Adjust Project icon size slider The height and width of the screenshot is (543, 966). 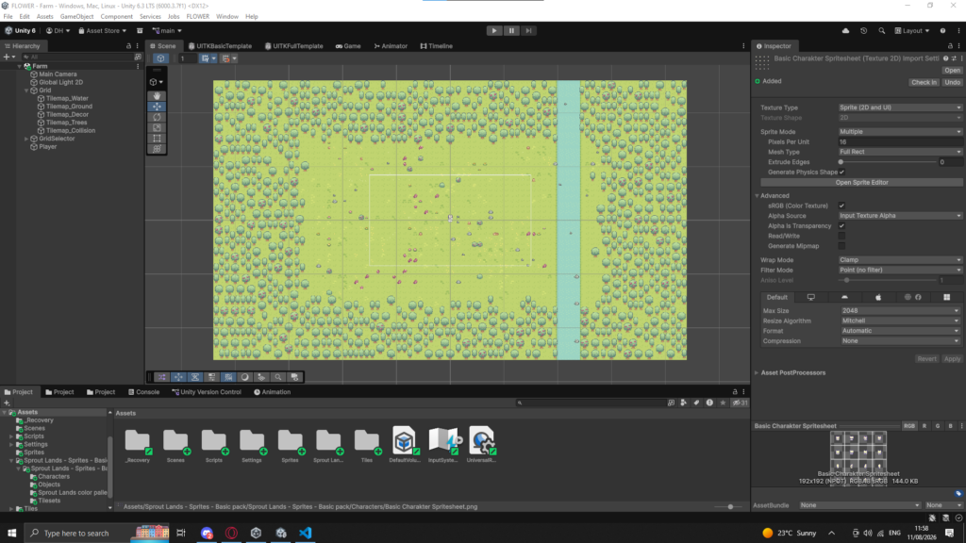coord(730,507)
